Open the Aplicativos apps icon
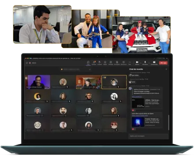 pos(123,63)
